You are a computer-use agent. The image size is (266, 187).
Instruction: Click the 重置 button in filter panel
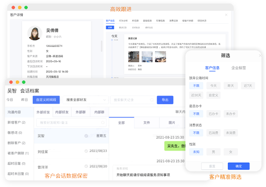[x=212, y=166]
